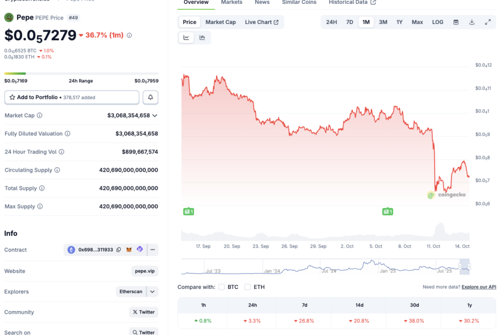Viewport: 502px width, 335px height.
Task: Copy the contract address
Action: (119, 250)
